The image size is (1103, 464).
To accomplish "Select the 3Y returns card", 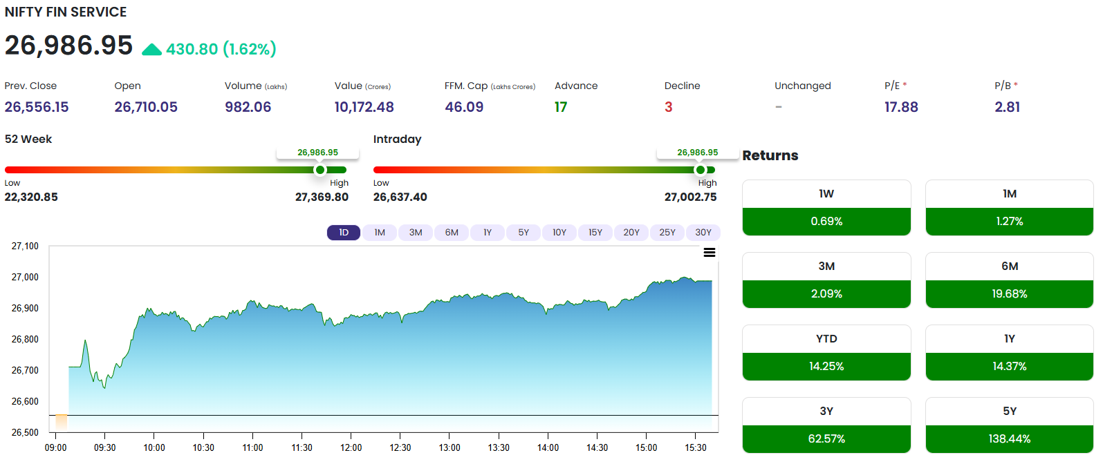I will (826, 425).
